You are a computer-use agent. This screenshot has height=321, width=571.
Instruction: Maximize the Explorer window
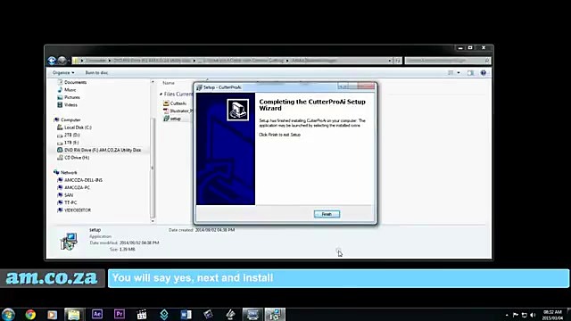(x=470, y=47)
